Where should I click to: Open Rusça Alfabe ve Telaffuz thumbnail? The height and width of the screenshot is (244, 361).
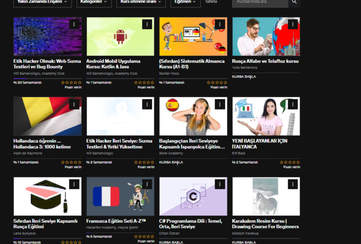pyautogui.click(x=266, y=37)
